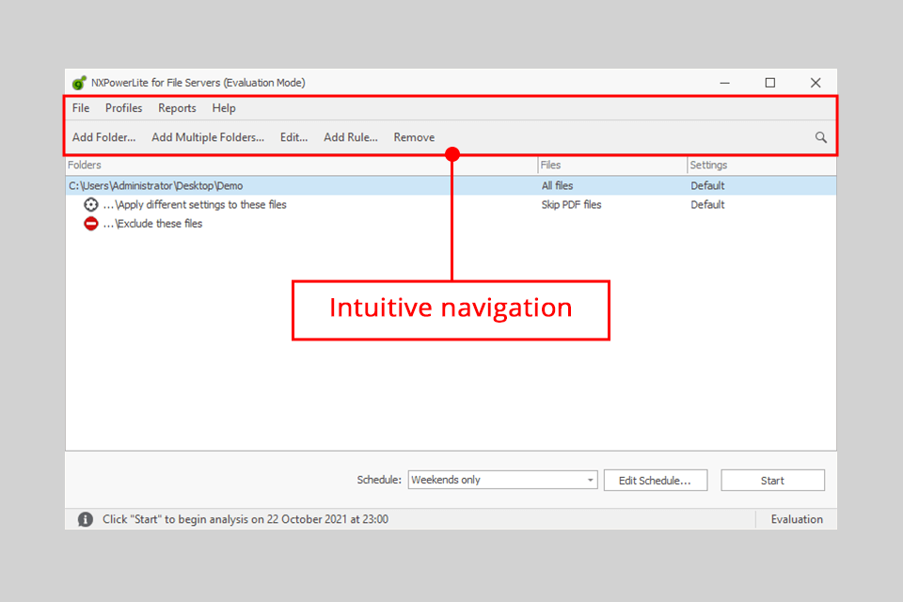Open the Reports menu
Image resolution: width=903 pixels, height=602 pixels.
[x=178, y=108]
